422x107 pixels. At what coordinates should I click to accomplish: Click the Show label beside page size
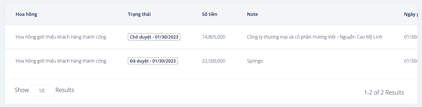pyautogui.click(x=22, y=90)
